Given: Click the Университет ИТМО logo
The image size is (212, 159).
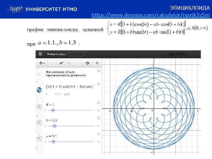Looking at the screenshot, I should 42,9.
